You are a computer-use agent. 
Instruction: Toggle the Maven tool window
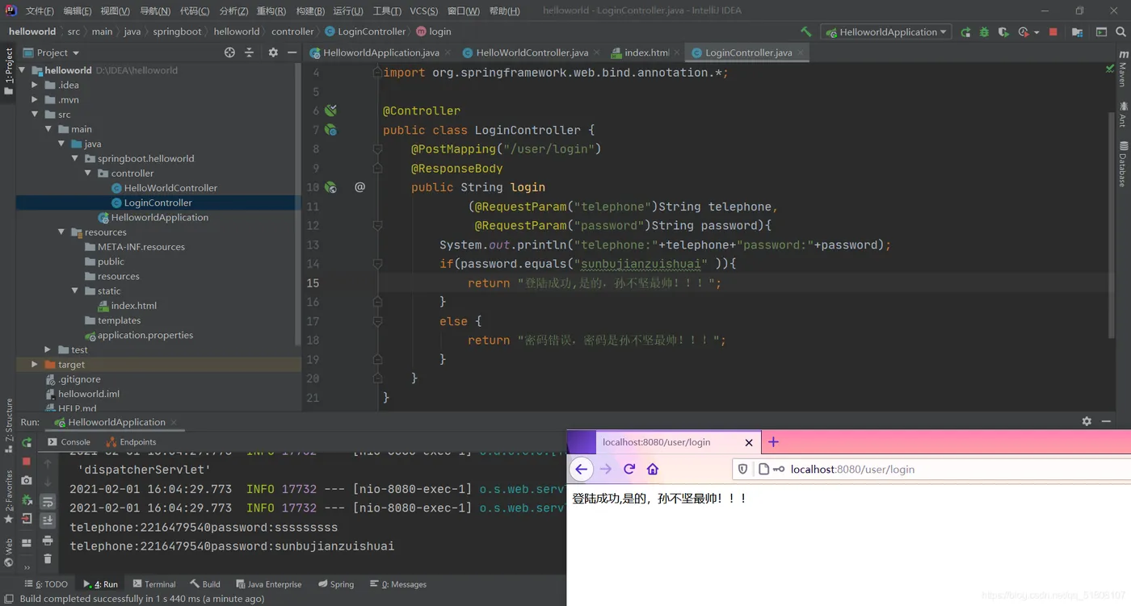[1122, 69]
